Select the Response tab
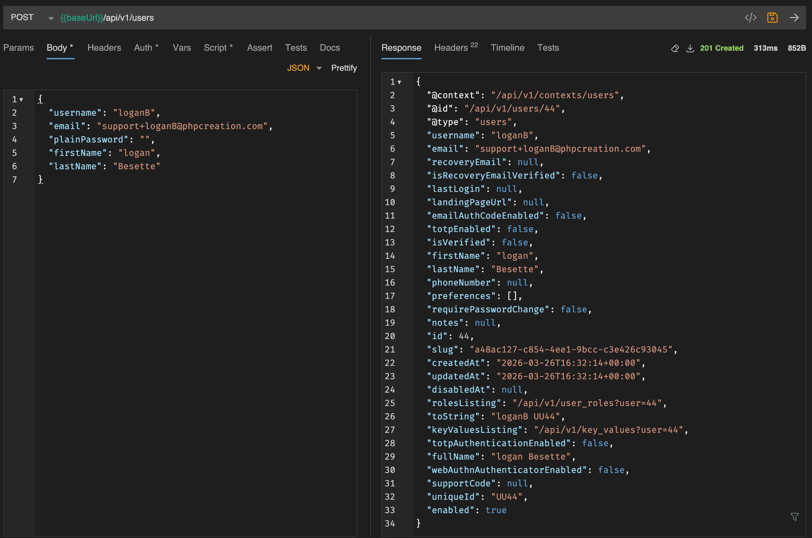Image resolution: width=812 pixels, height=538 pixels. (x=401, y=48)
